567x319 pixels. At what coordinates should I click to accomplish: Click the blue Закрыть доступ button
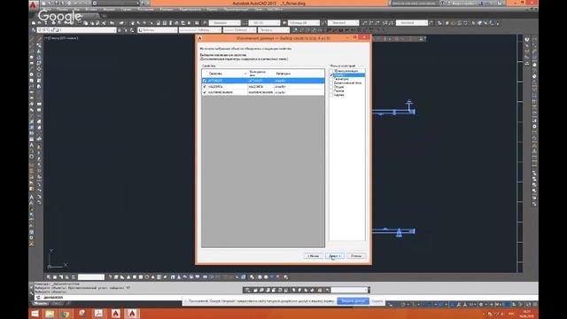pos(353,301)
